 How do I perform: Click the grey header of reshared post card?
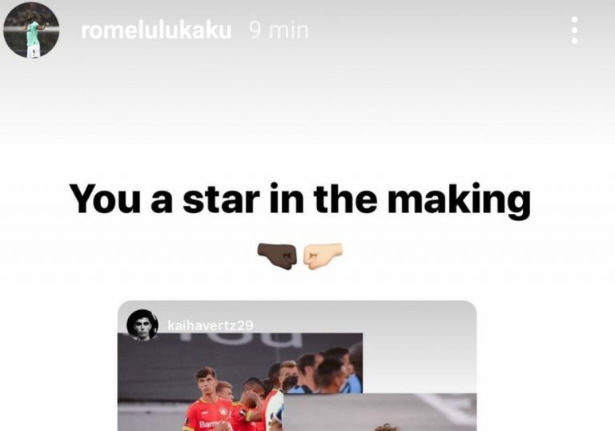pos(297,316)
